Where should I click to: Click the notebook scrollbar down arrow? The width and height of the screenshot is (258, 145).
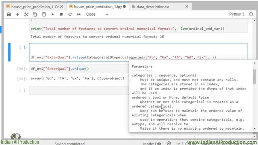click(x=254, y=136)
